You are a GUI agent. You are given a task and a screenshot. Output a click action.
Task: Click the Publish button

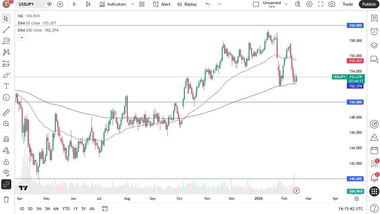pos(369,4)
